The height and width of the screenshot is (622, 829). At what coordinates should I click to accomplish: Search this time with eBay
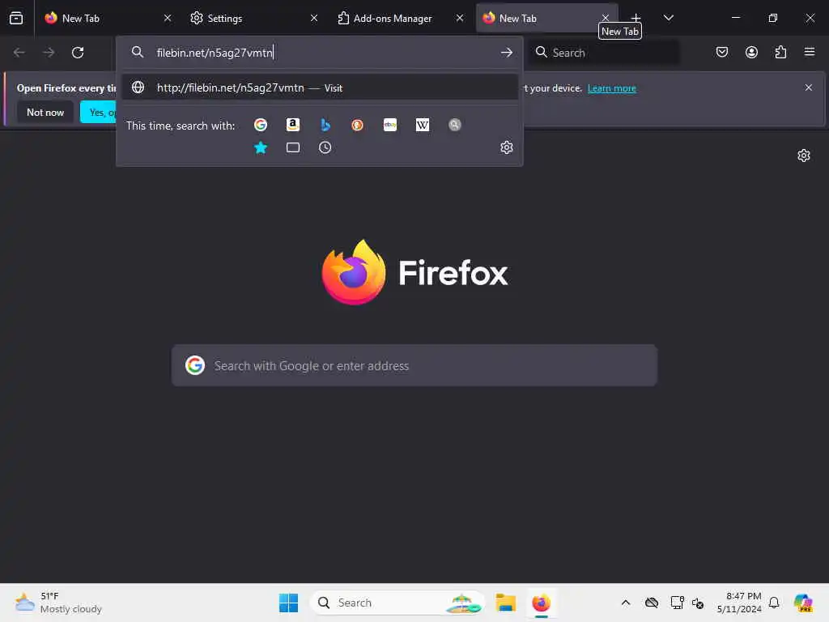(390, 125)
